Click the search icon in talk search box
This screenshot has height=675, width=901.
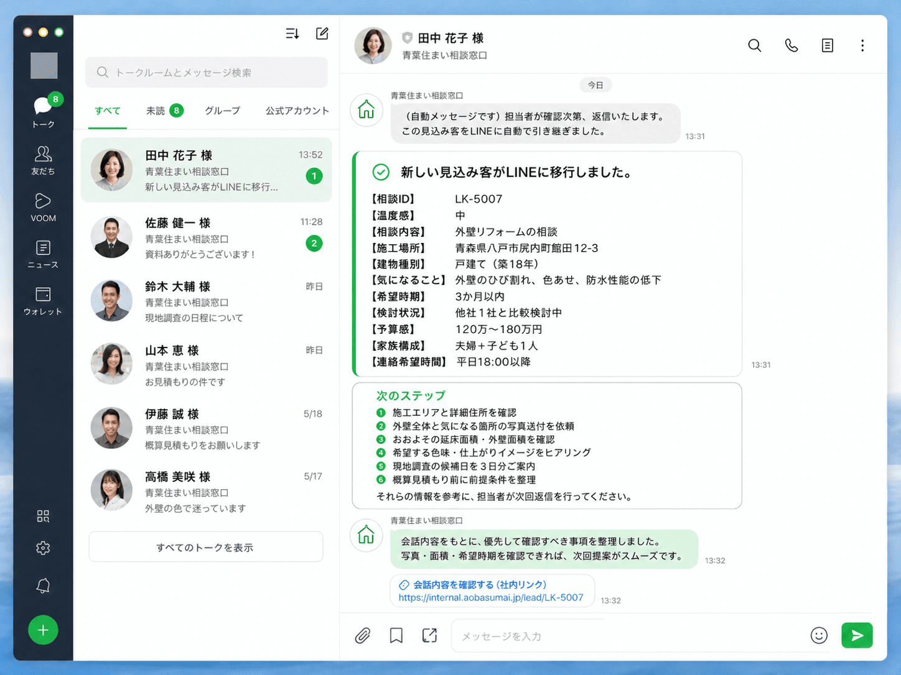point(103,73)
